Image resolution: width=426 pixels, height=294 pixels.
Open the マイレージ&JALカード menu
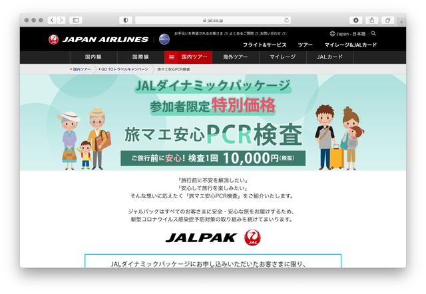[351, 45]
